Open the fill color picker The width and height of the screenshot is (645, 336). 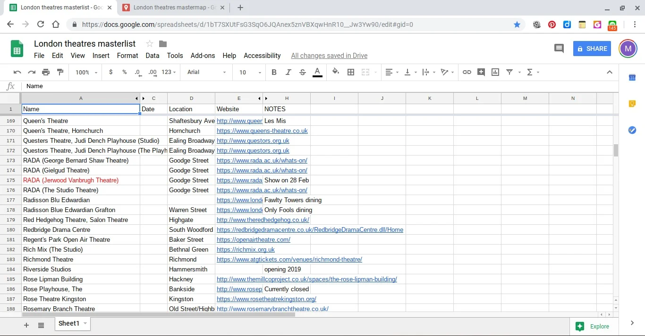tap(336, 72)
